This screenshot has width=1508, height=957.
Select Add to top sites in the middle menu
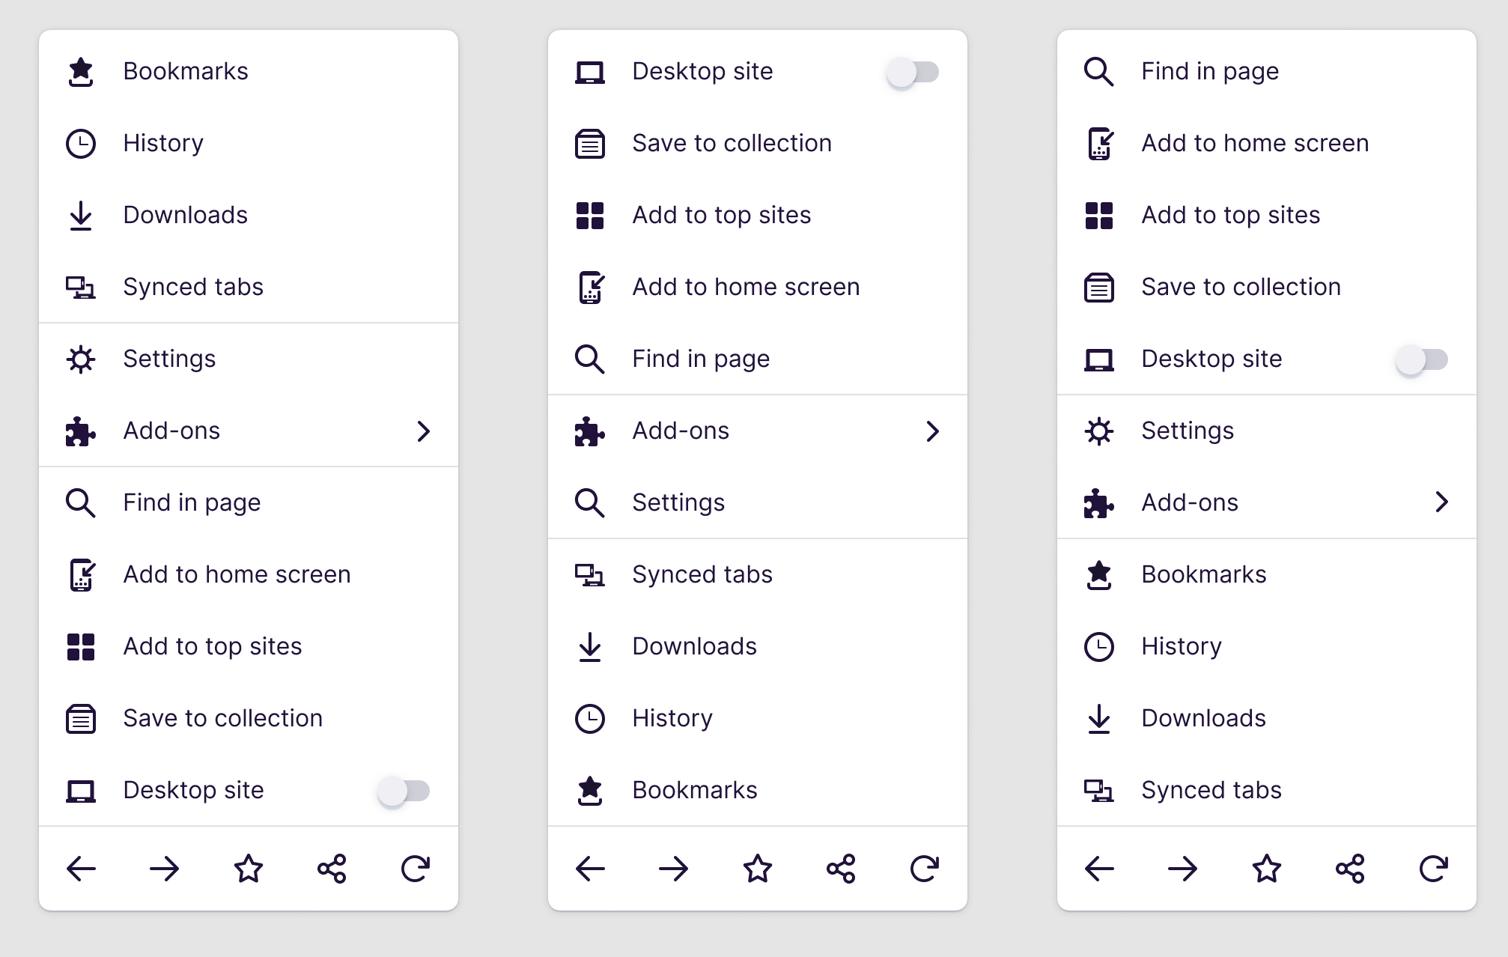point(721,215)
